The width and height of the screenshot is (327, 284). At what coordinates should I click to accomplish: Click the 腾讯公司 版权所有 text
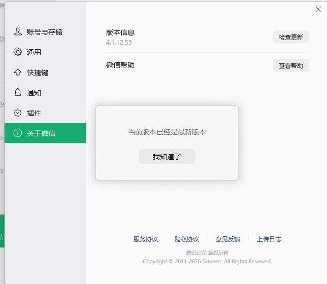tap(207, 253)
